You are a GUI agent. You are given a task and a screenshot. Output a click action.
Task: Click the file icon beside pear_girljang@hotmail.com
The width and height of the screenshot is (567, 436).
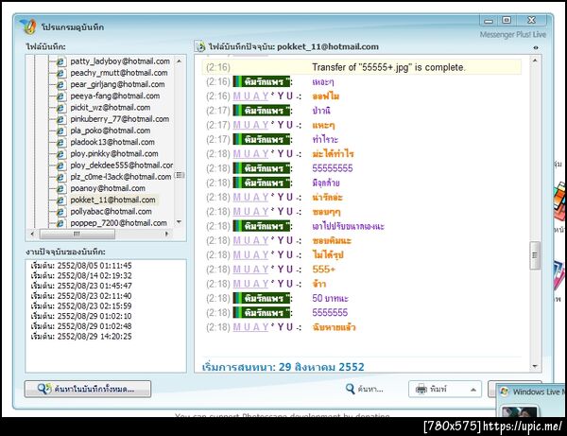pos(60,85)
